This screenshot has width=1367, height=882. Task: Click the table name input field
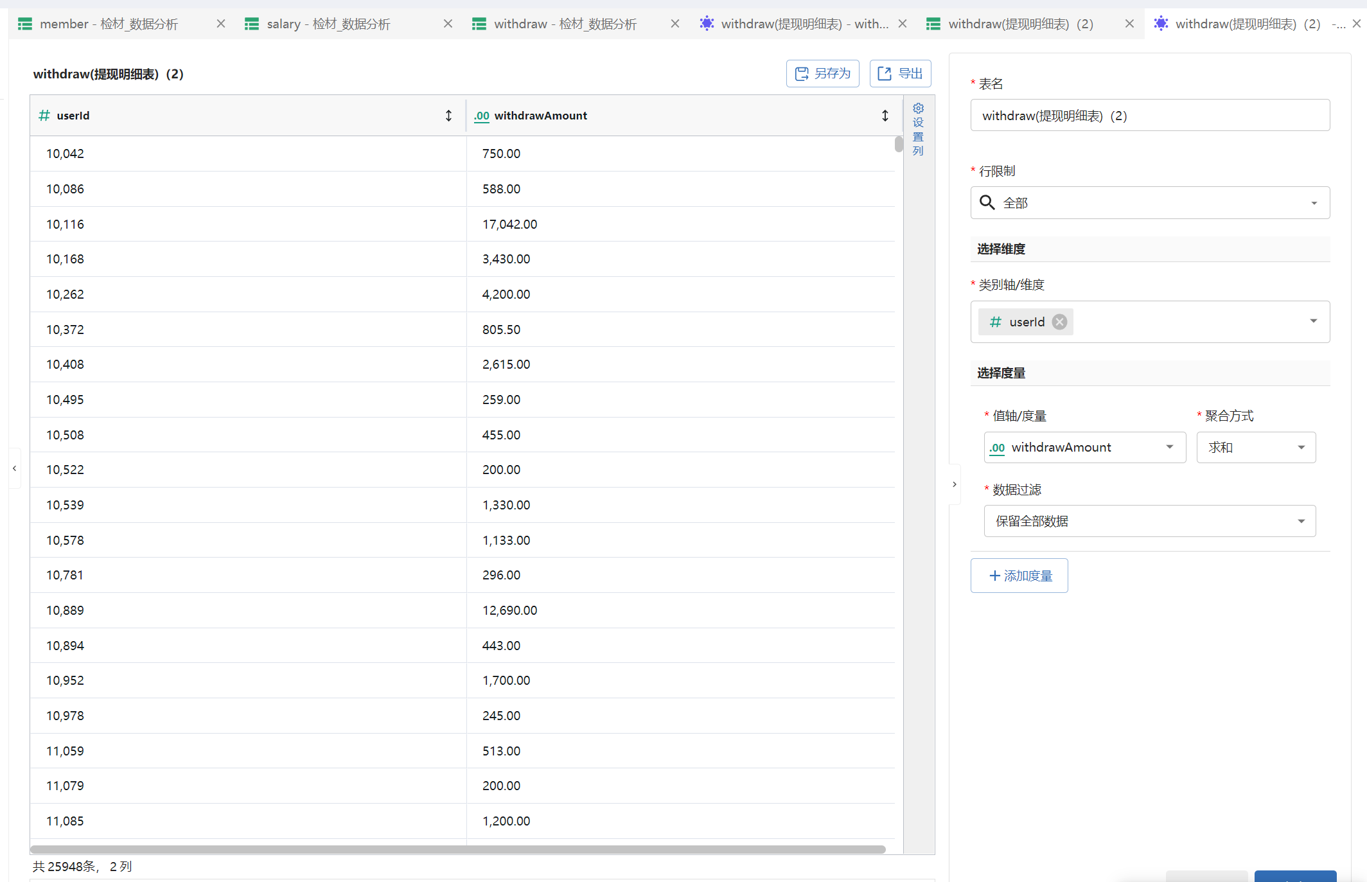pyautogui.click(x=1149, y=116)
